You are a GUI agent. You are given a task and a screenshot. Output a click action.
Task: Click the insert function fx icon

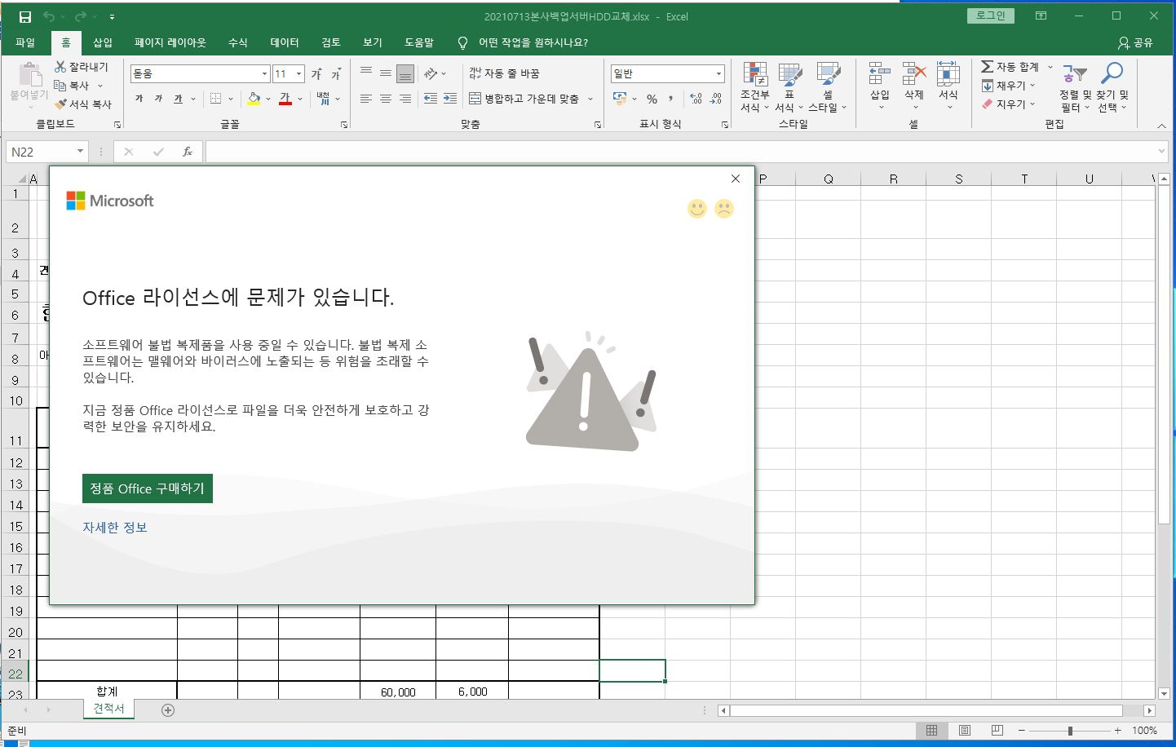[x=187, y=152]
